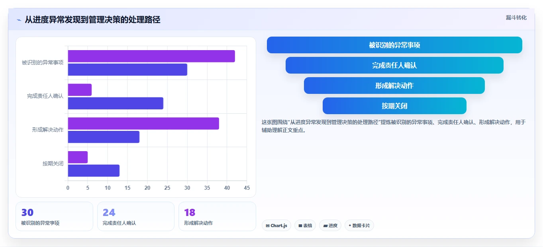Click the x-axis tick value 0
This screenshot has width=543, height=247.
pos(68,188)
